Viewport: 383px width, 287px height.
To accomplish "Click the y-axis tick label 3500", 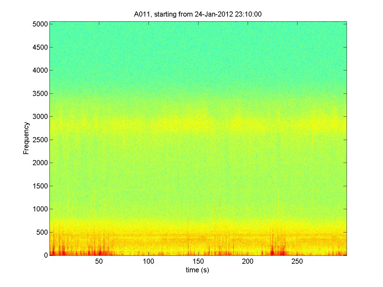I will [40, 94].
